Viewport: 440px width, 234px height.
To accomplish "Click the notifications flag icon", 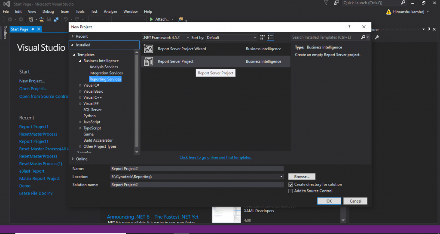I will pos(327,3).
